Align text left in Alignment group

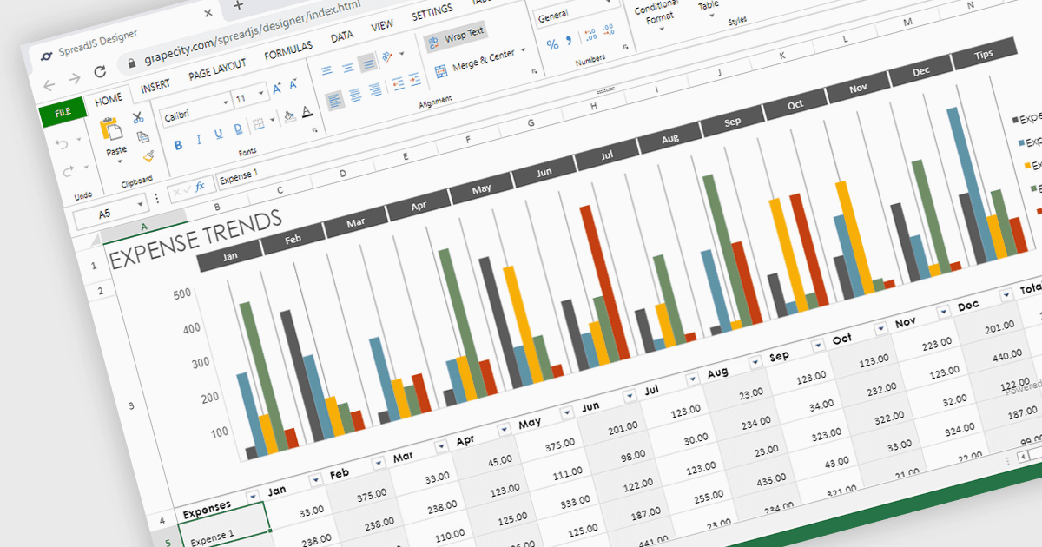335,99
